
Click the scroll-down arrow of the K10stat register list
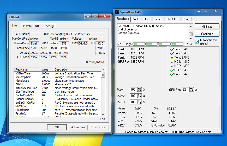(103, 115)
